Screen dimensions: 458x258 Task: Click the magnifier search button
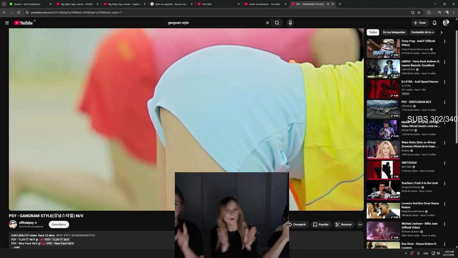[x=277, y=23]
